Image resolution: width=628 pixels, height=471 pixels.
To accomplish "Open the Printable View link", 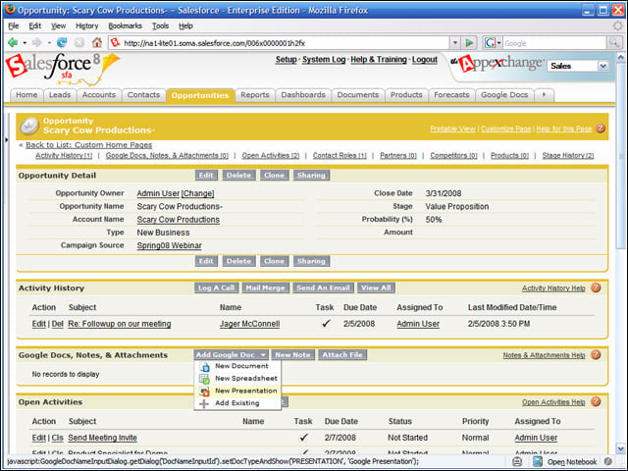I will (x=452, y=129).
